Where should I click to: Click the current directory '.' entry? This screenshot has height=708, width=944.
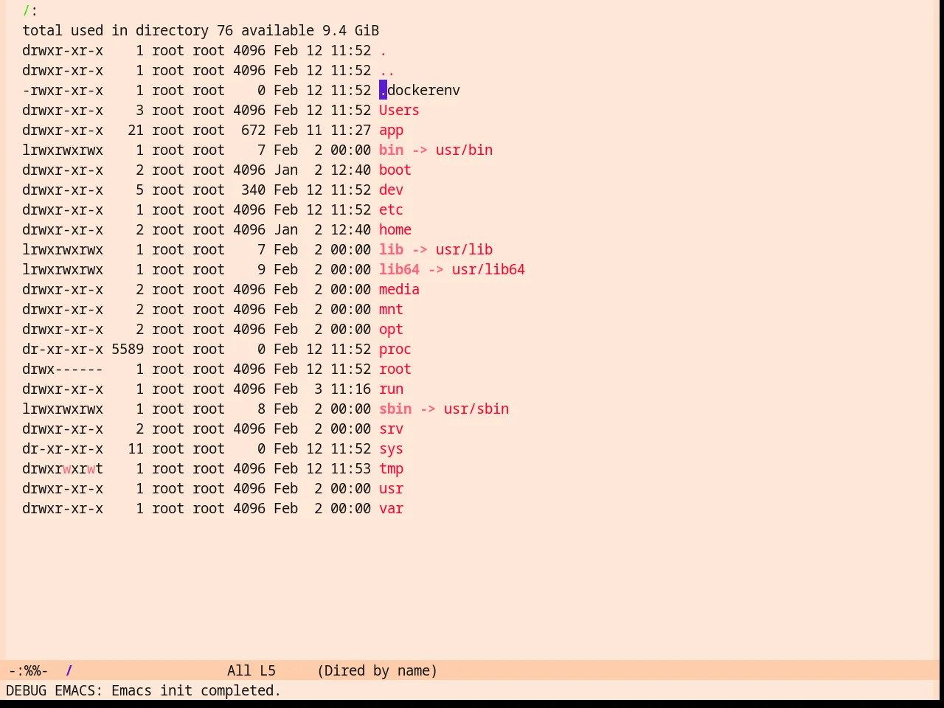(383, 51)
